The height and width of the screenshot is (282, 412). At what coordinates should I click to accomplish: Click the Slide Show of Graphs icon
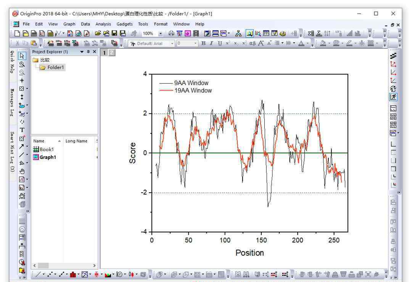[179, 33]
